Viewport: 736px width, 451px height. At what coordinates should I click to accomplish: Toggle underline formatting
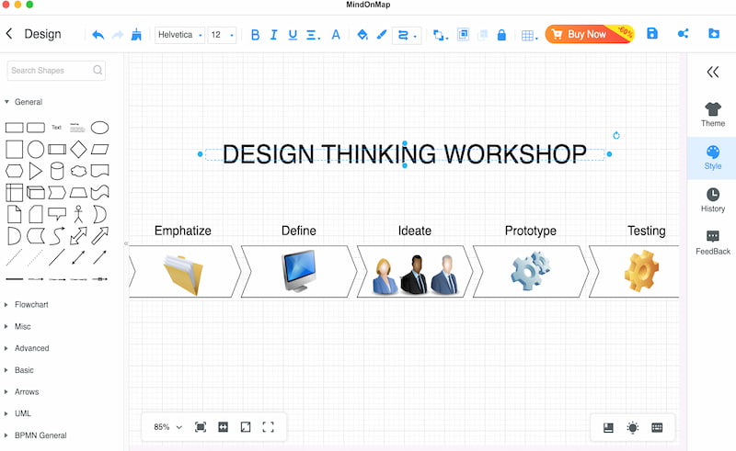pos(293,35)
